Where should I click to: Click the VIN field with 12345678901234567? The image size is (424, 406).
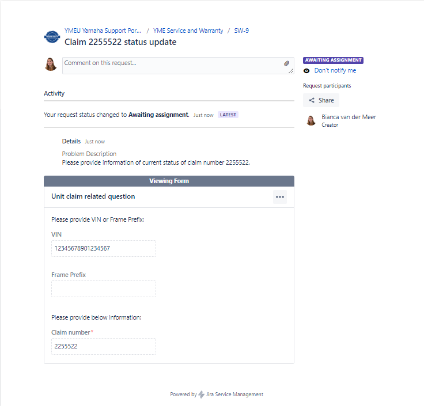(104, 248)
